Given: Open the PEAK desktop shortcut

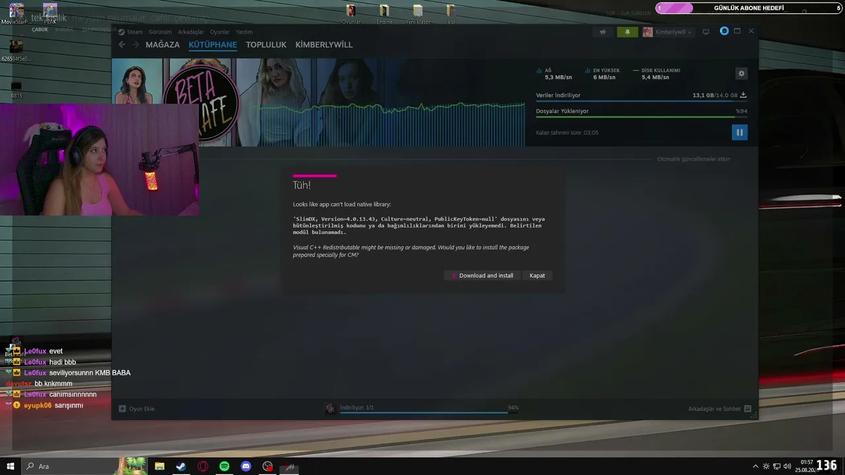Looking at the screenshot, I should click(50, 14).
